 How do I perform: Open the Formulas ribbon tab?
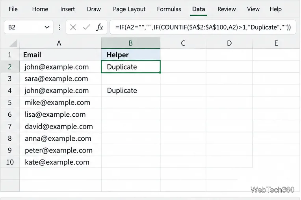tap(169, 9)
